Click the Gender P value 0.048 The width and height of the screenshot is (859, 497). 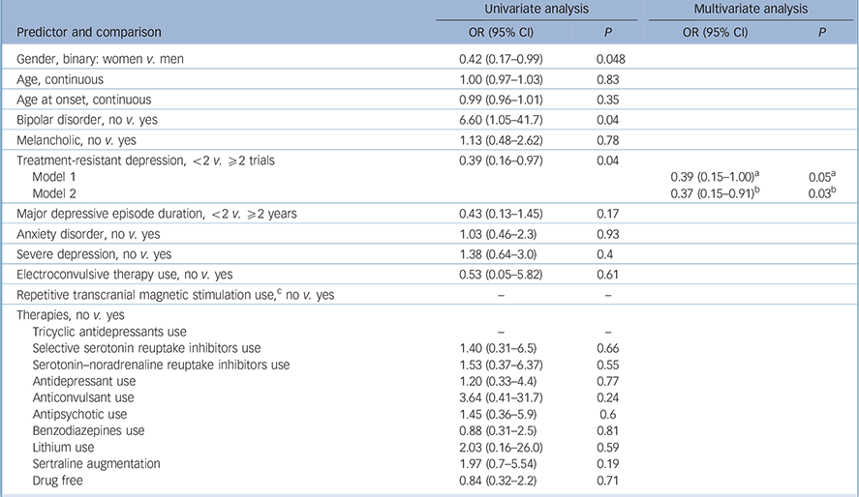(611, 59)
